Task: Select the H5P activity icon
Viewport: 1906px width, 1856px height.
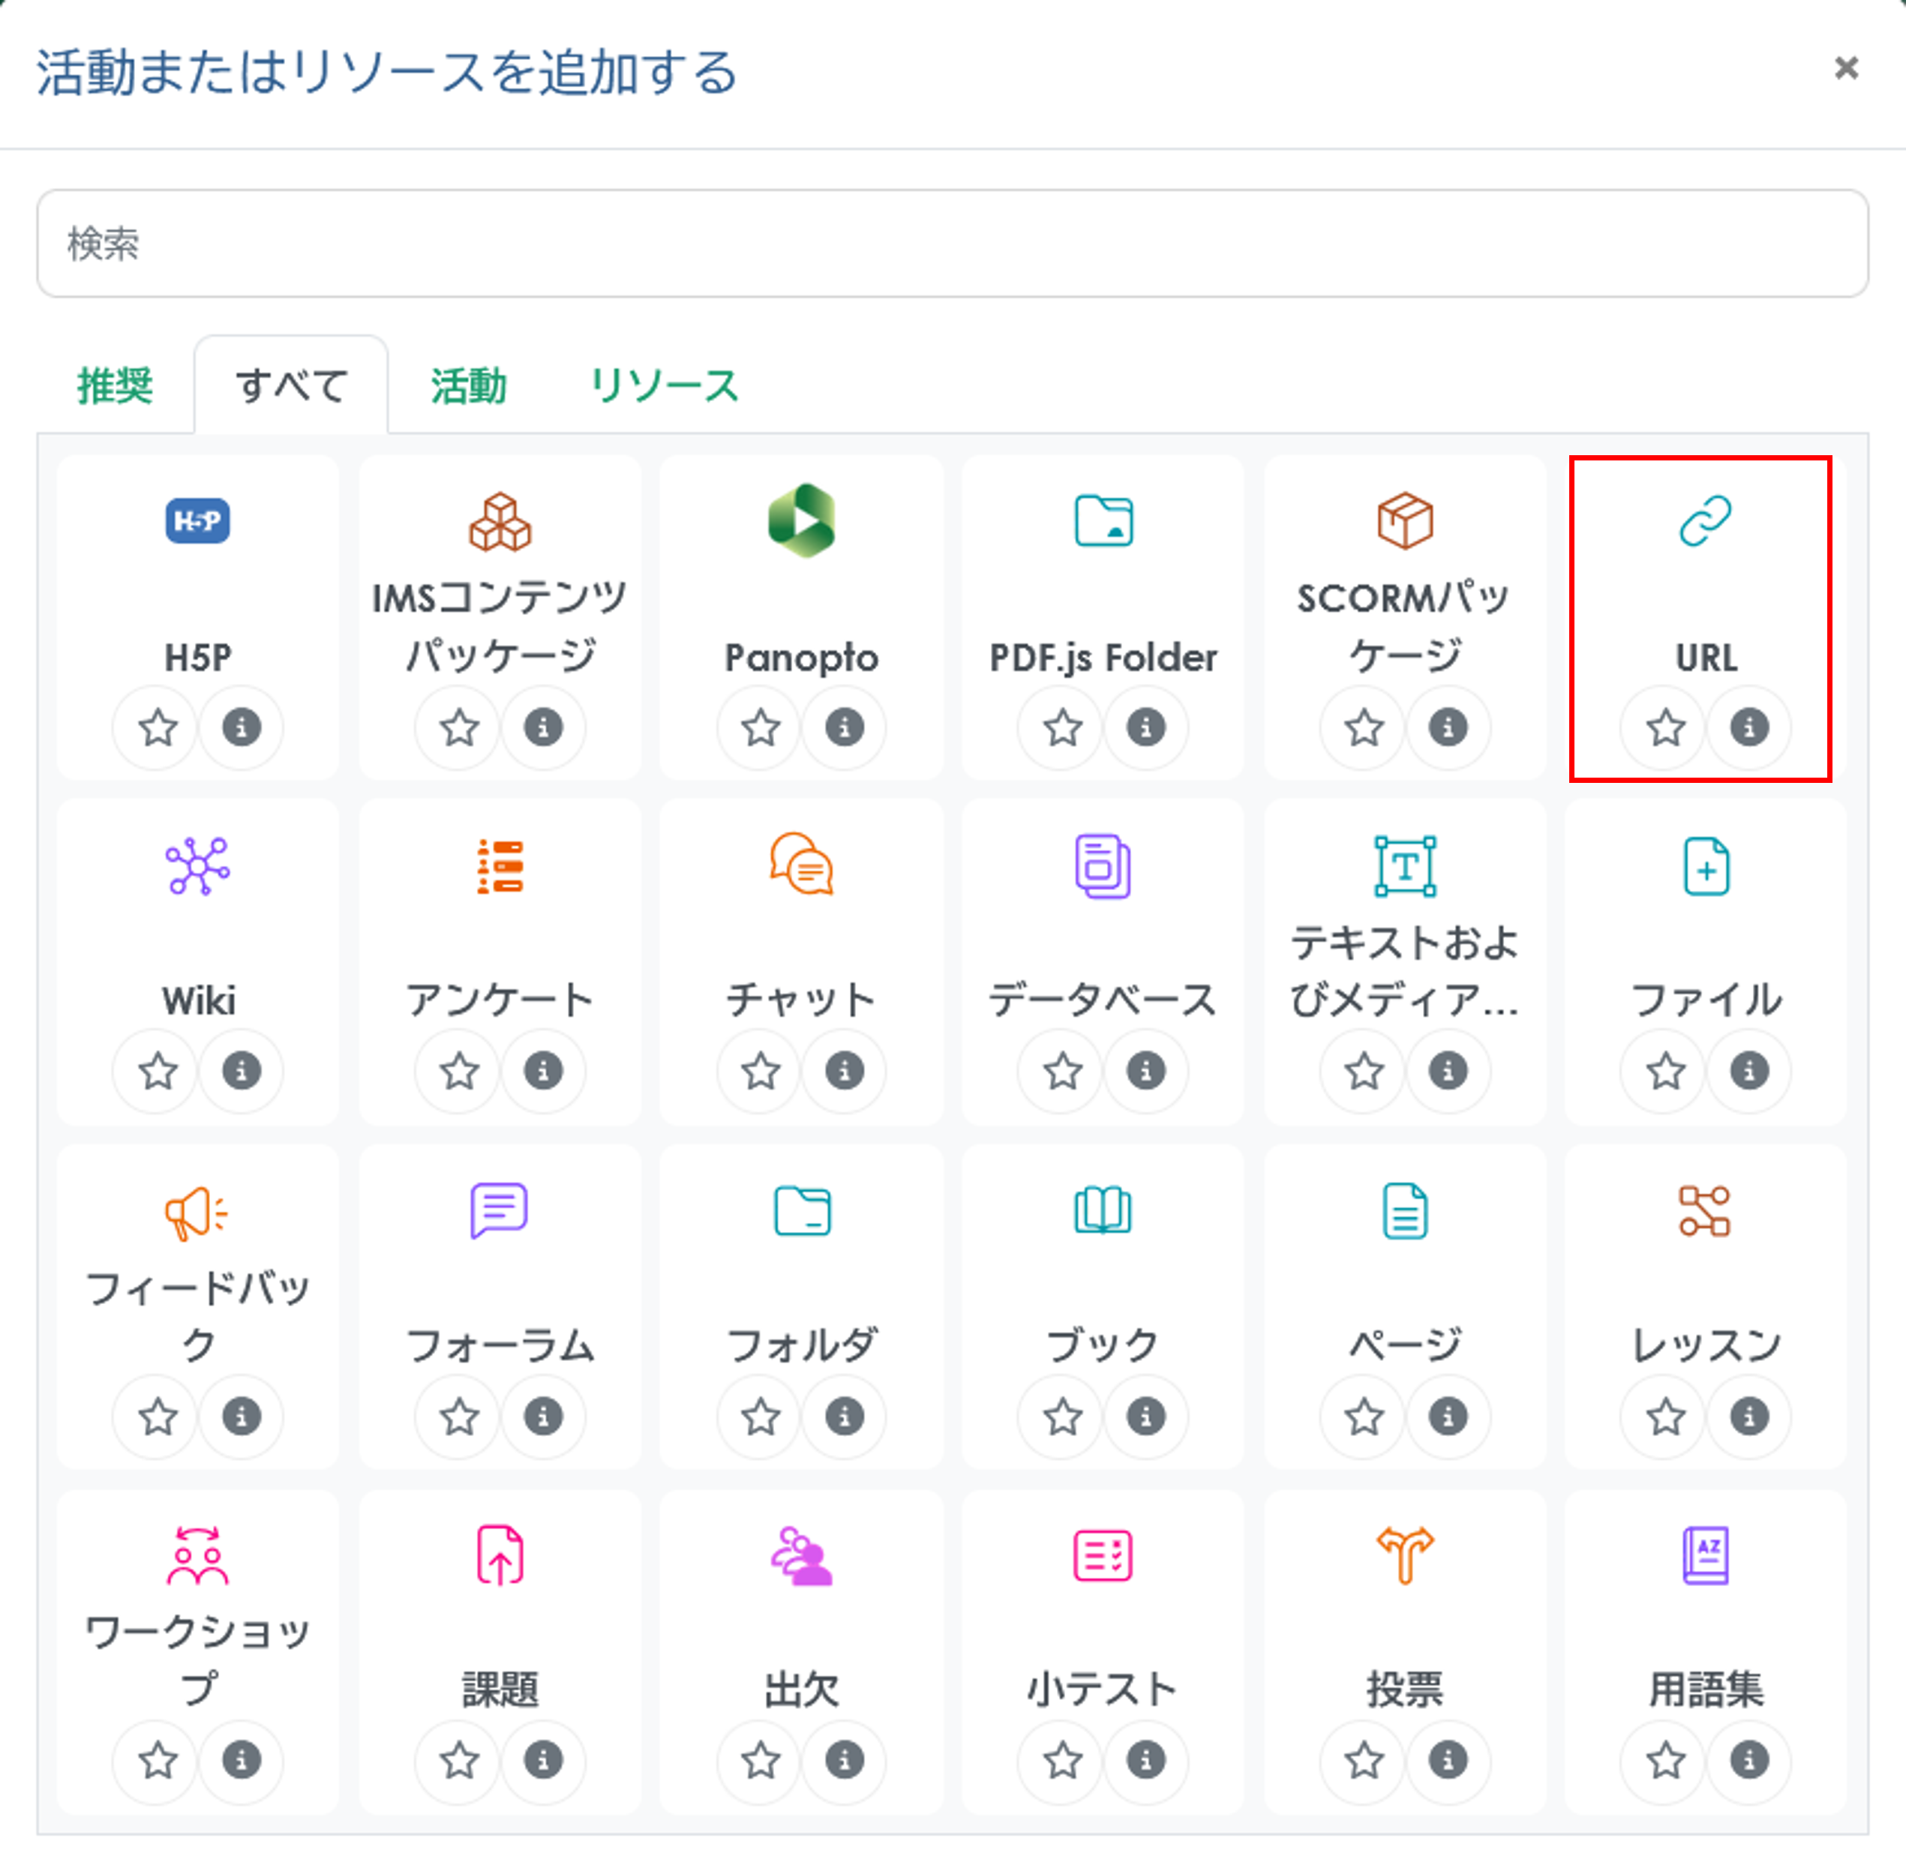Action: pos(197,520)
